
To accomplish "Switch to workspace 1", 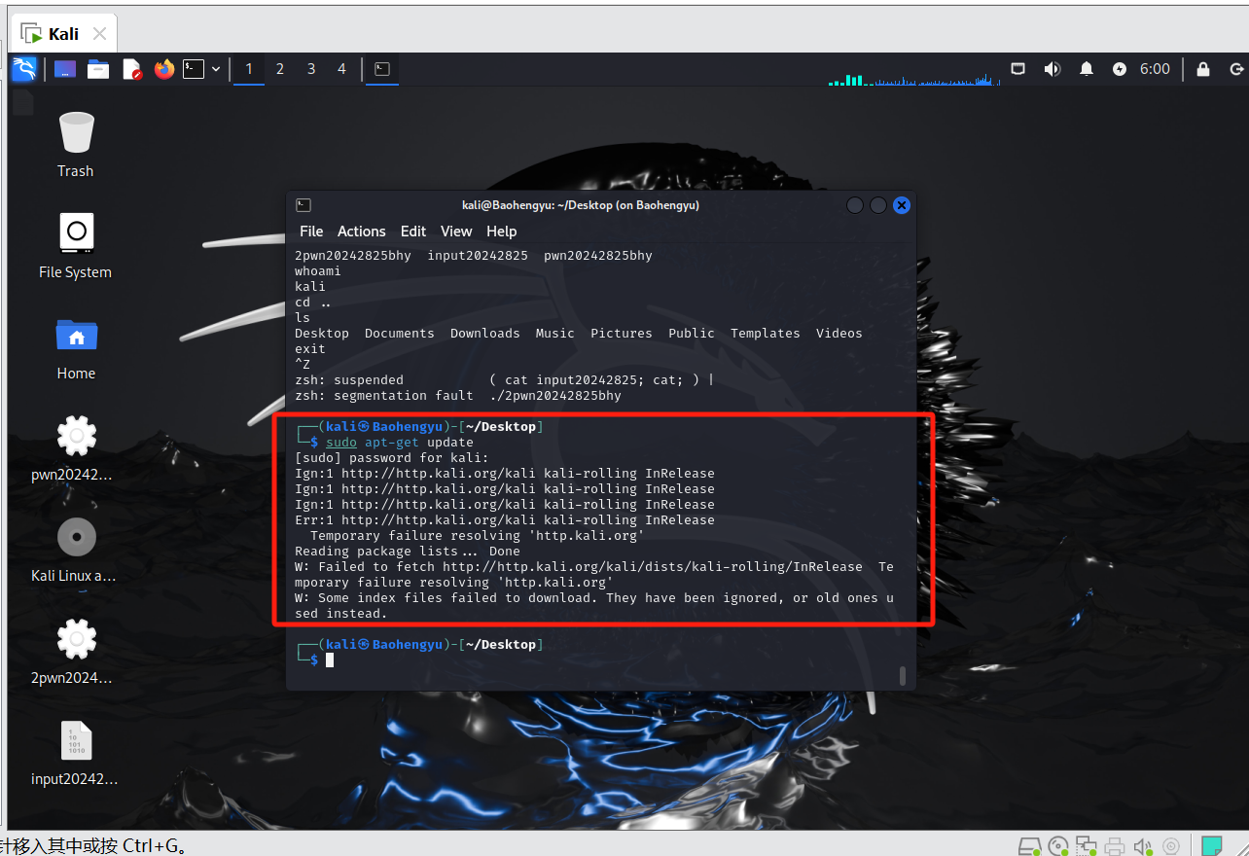I will click(x=249, y=69).
